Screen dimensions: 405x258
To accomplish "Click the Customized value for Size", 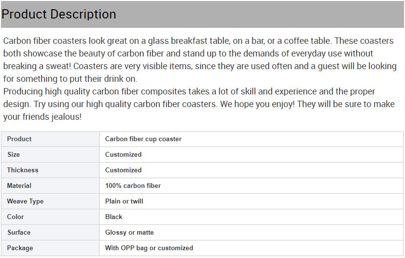I will tap(123, 154).
